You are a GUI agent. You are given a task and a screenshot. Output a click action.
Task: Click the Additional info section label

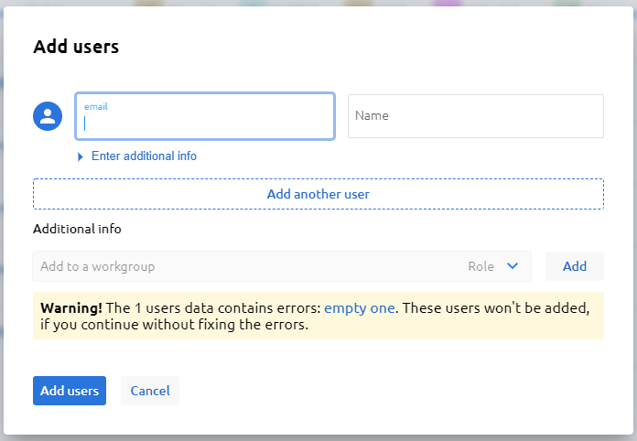point(77,229)
